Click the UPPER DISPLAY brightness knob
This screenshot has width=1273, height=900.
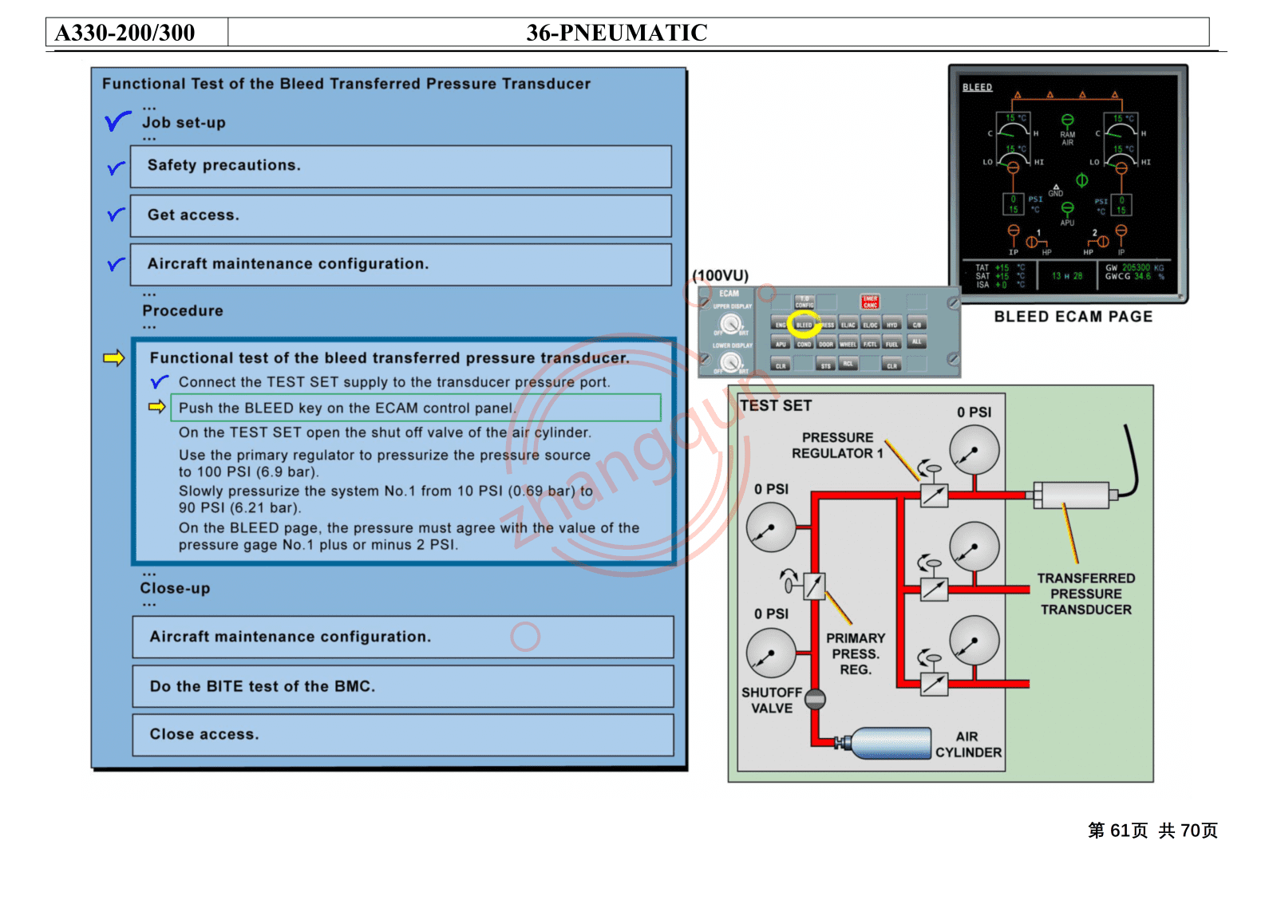(x=730, y=324)
